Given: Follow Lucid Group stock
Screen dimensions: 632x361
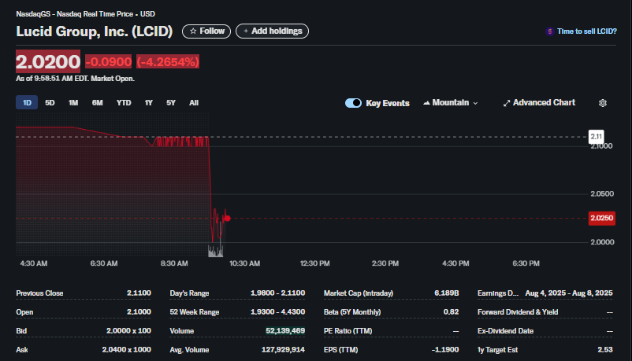Looking at the screenshot, I should (x=206, y=31).
